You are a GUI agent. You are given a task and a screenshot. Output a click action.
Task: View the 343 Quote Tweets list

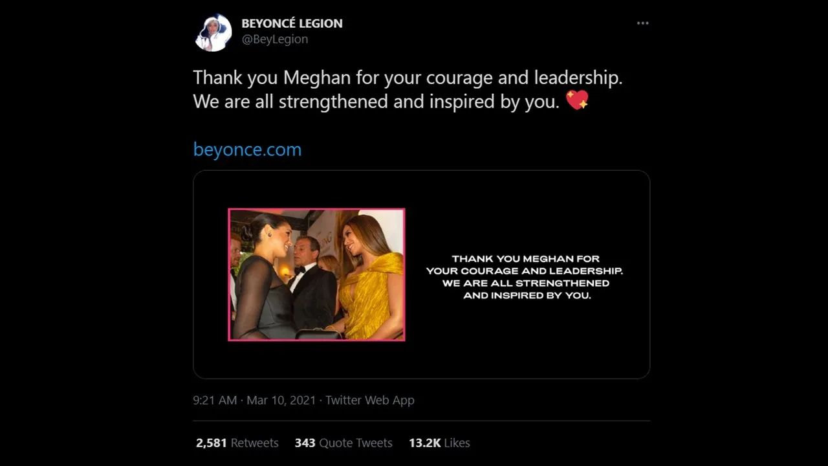343,443
